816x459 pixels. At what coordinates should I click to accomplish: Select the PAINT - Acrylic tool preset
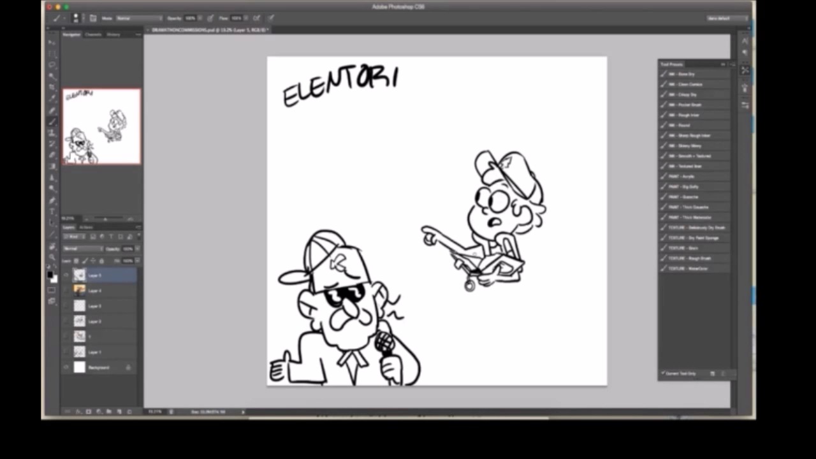click(695, 177)
